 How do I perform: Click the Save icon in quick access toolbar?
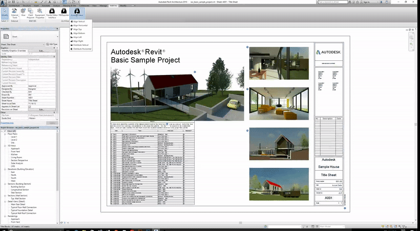pyautogui.click(x=14, y=2)
